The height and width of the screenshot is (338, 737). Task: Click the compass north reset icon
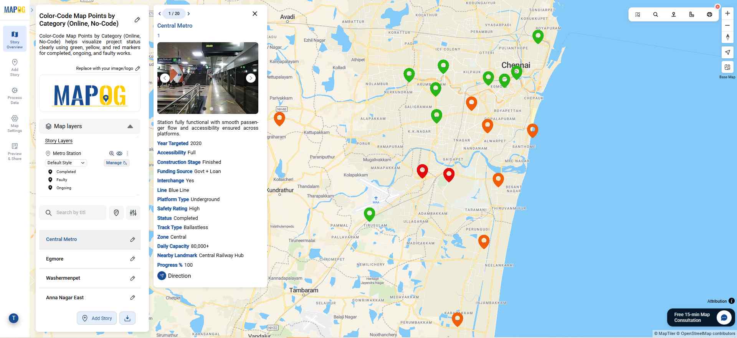point(727,37)
